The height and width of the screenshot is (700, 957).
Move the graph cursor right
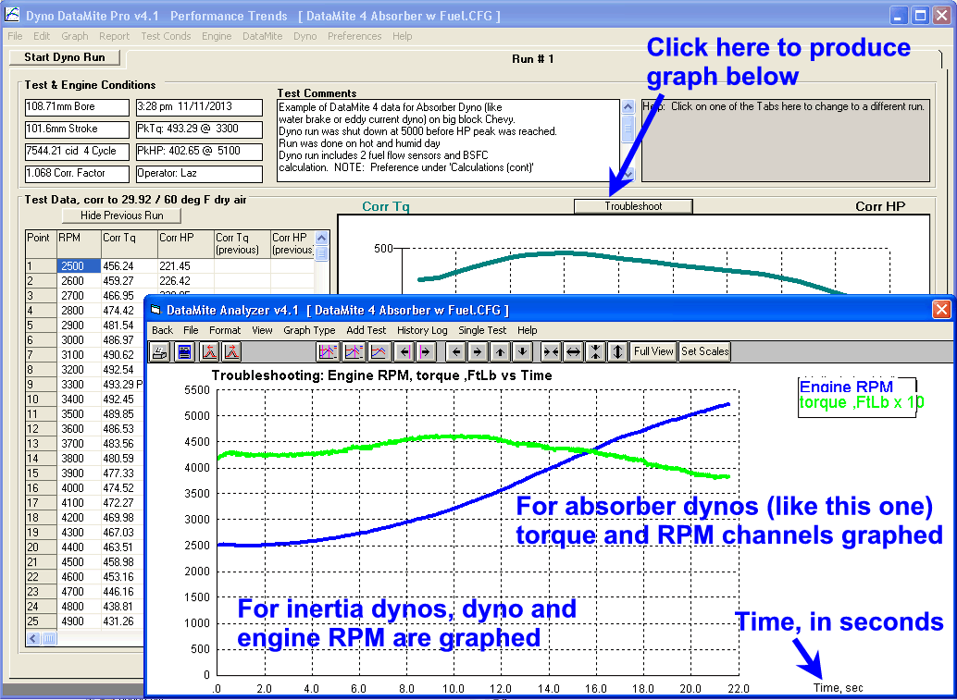tap(426, 351)
